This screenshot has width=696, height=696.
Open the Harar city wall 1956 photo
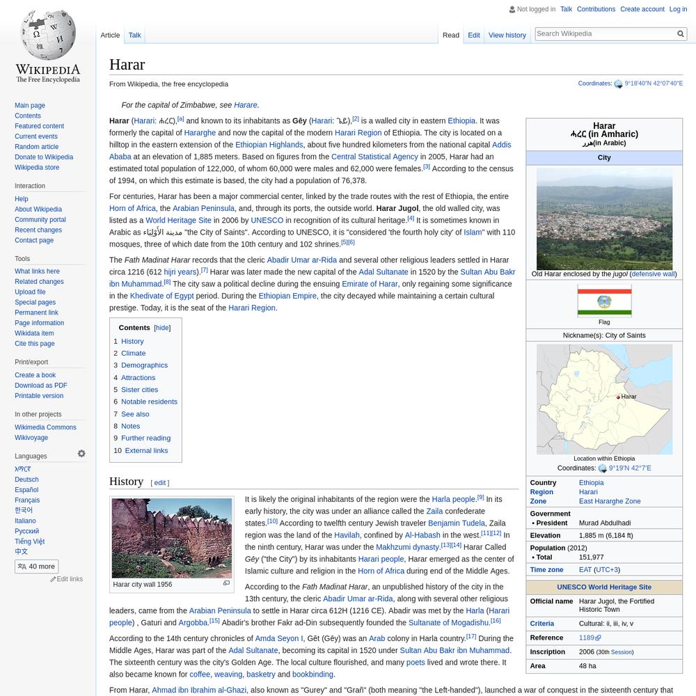pyautogui.click(x=172, y=538)
